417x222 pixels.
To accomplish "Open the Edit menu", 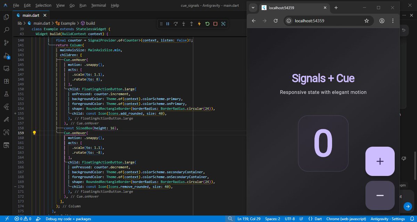I will tap(27, 5).
